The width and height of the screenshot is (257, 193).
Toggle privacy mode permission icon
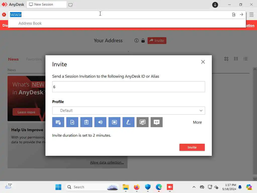[x=143, y=122]
